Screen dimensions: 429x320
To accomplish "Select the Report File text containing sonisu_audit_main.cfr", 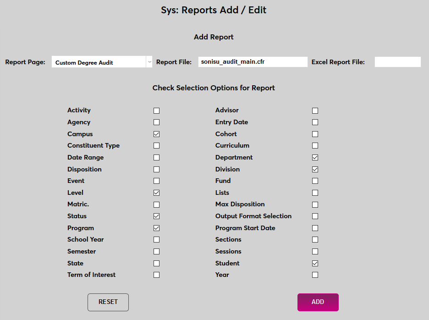I will tap(253, 61).
